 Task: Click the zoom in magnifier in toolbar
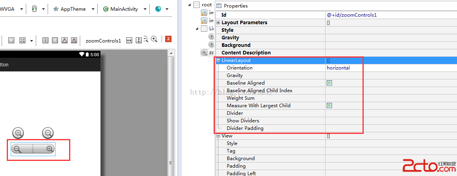click(154, 39)
